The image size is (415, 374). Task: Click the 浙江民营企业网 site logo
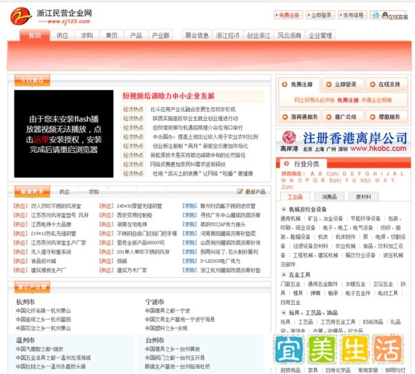click(x=51, y=16)
